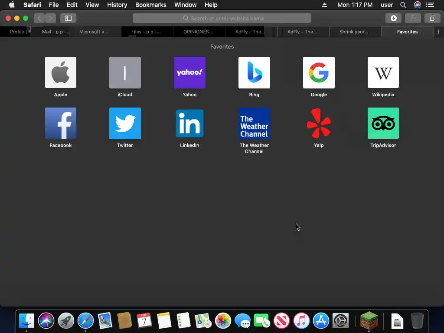
Task: Open the iCloud favorite
Action: click(125, 72)
